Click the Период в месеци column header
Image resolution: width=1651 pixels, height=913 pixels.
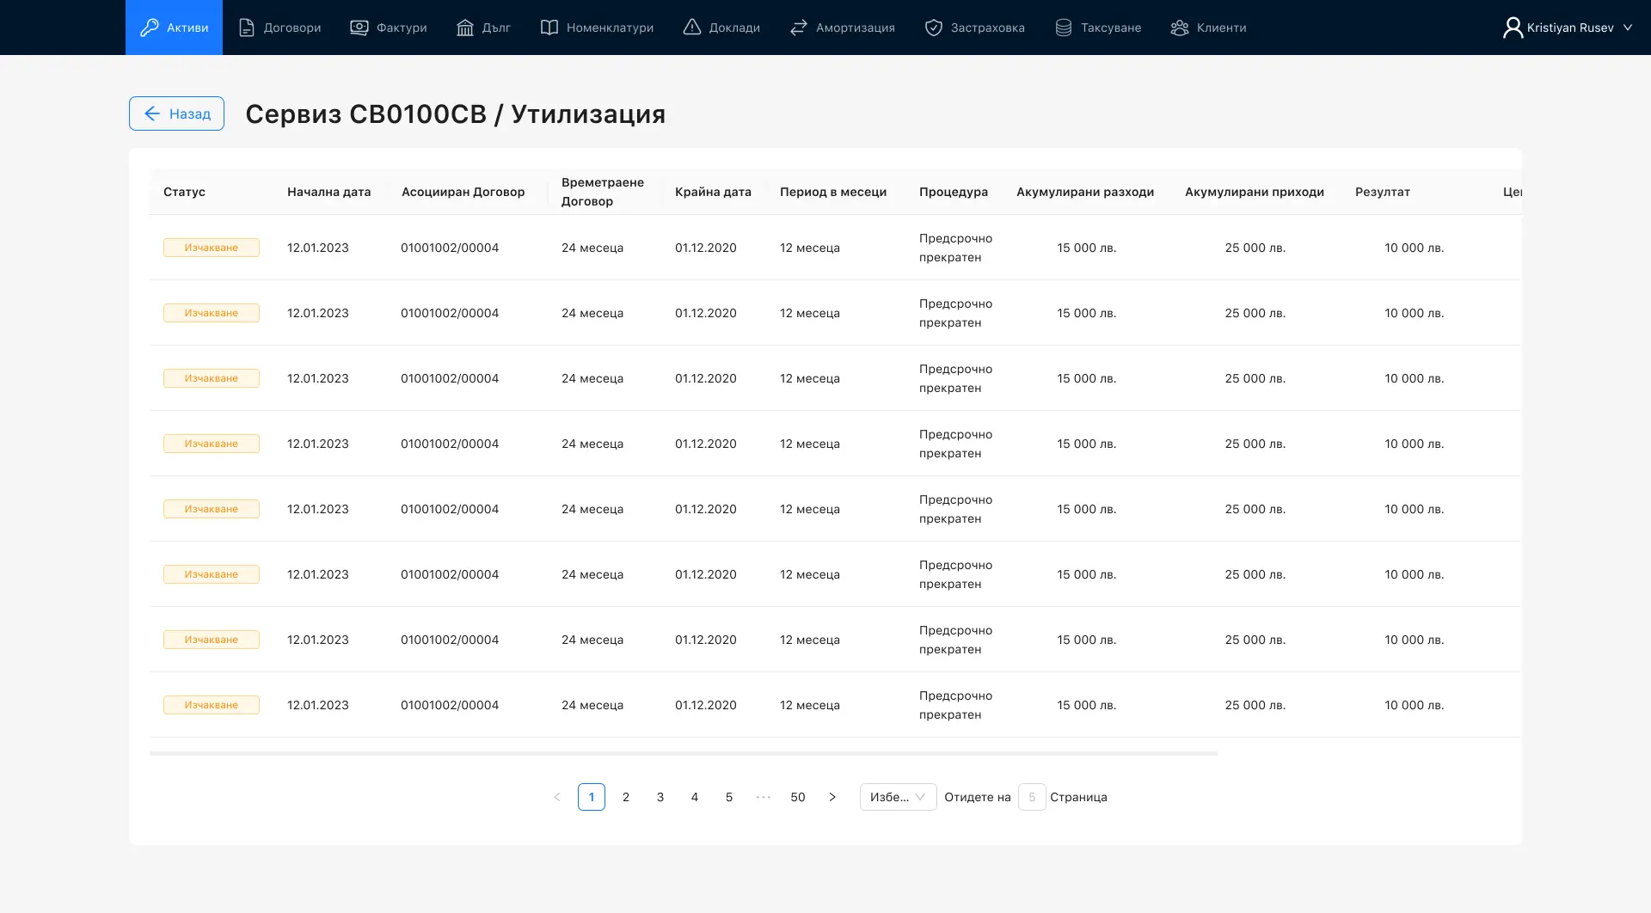(833, 192)
